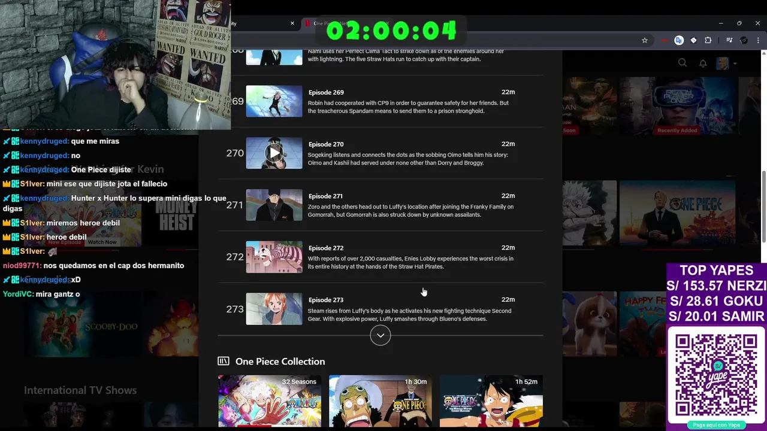Click the collection icon beside One Piece Collection
This screenshot has height=431, width=767.
point(224,361)
